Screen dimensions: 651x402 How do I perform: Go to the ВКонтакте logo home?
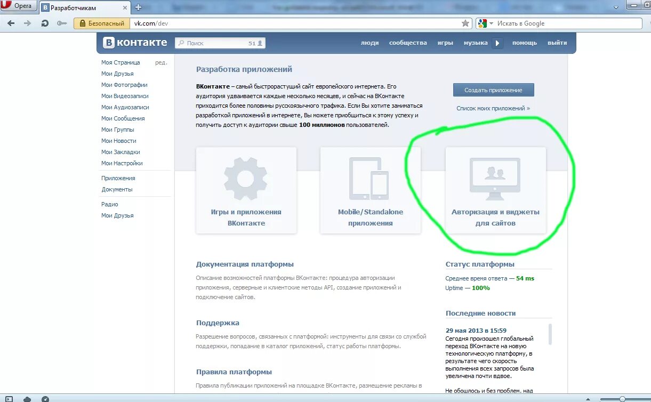coord(135,43)
